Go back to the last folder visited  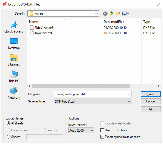(x=105, y=13)
